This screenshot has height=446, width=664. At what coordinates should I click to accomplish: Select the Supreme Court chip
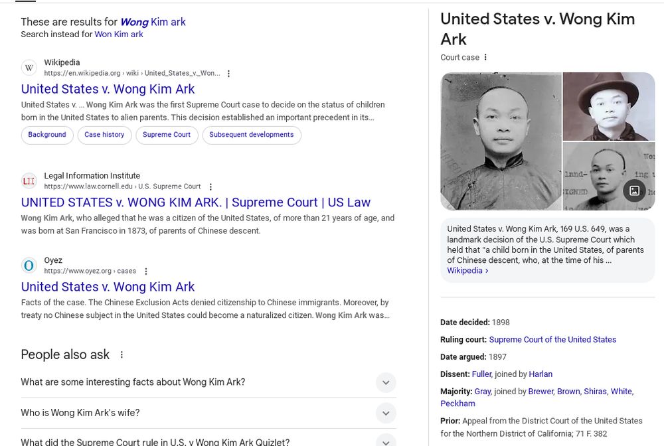coord(167,135)
